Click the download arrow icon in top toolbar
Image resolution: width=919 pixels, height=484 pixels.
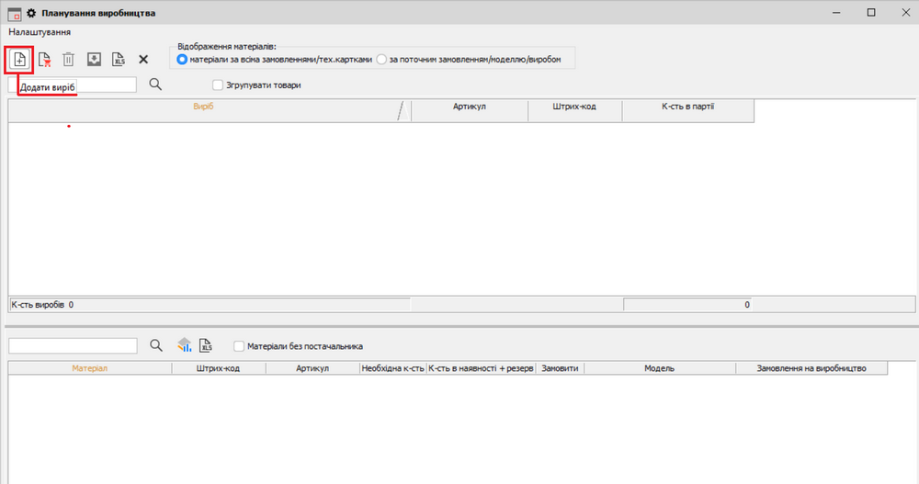(x=93, y=59)
